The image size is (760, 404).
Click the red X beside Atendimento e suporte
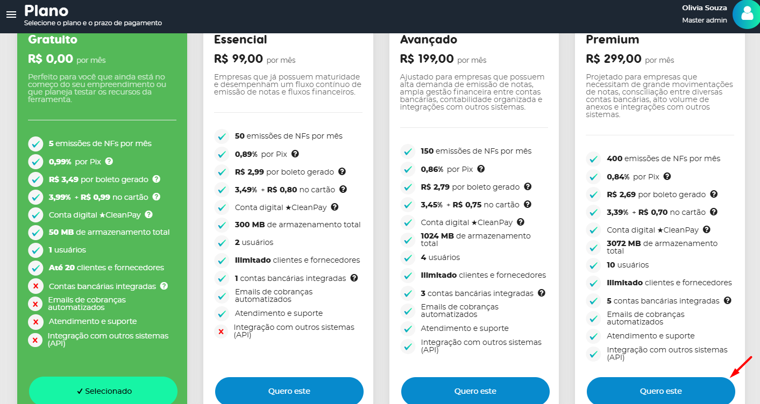click(35, 322)
